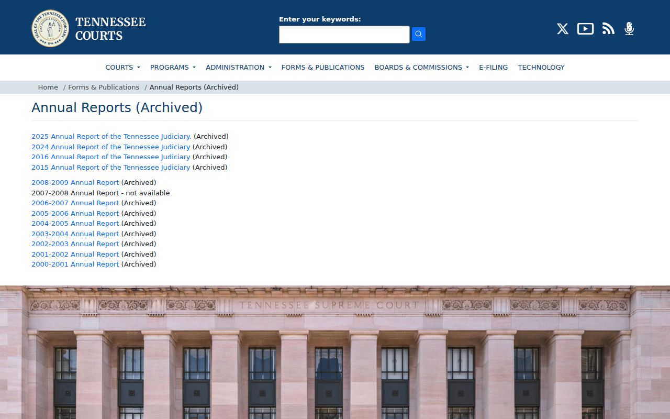Go to Home breadcrumb link
Screen dimensions: 670x419
click(x=48, y=87)
